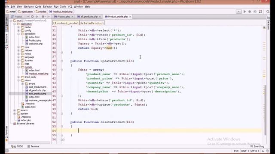Click the editor vertical scrollbar thumb
The image size is (275, 154).
tap(265, 110)
